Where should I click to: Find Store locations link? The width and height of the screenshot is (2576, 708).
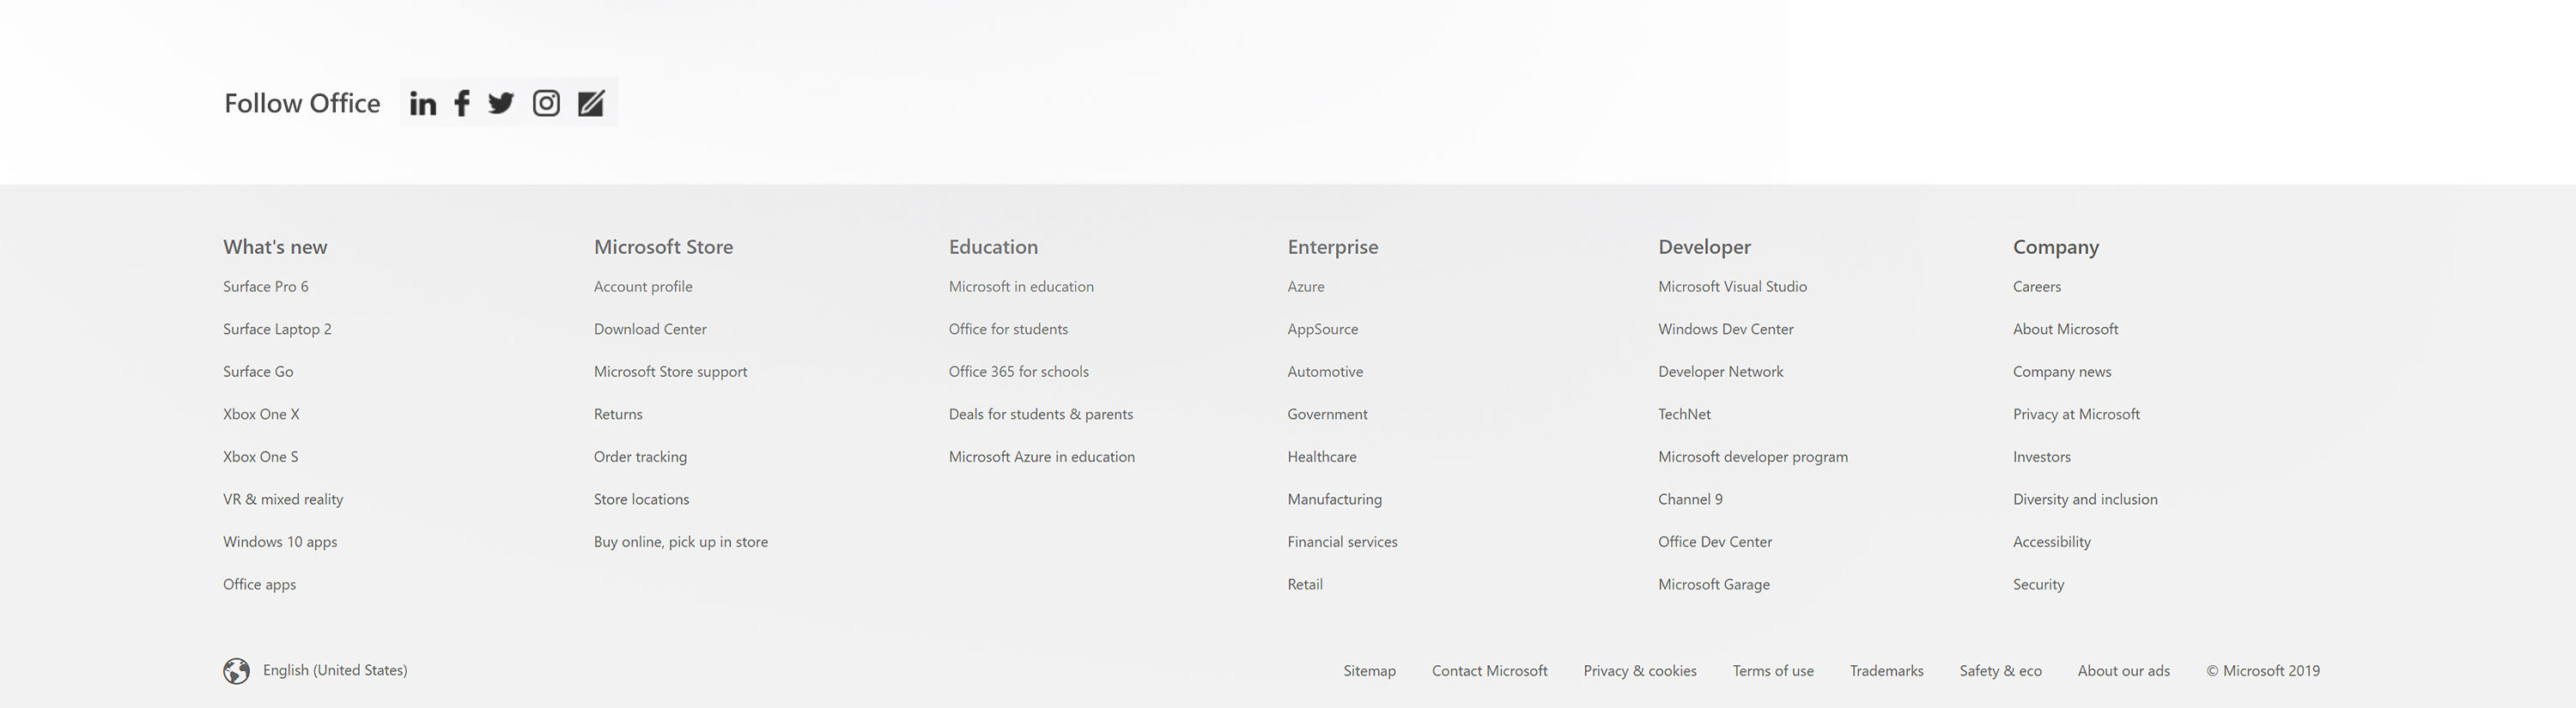click(x=642, y=499)
